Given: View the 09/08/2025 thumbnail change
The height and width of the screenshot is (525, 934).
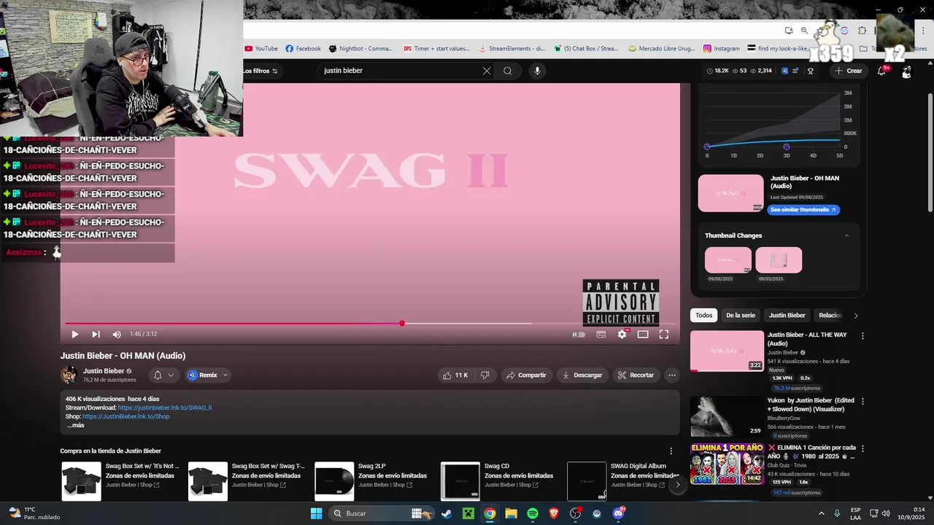Looking at the screenshot, I should 728,260.
